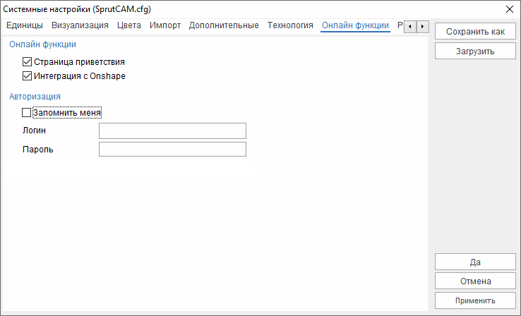
Task: Enable the Запомнить меня checkbox
Action: pos(26,113)
